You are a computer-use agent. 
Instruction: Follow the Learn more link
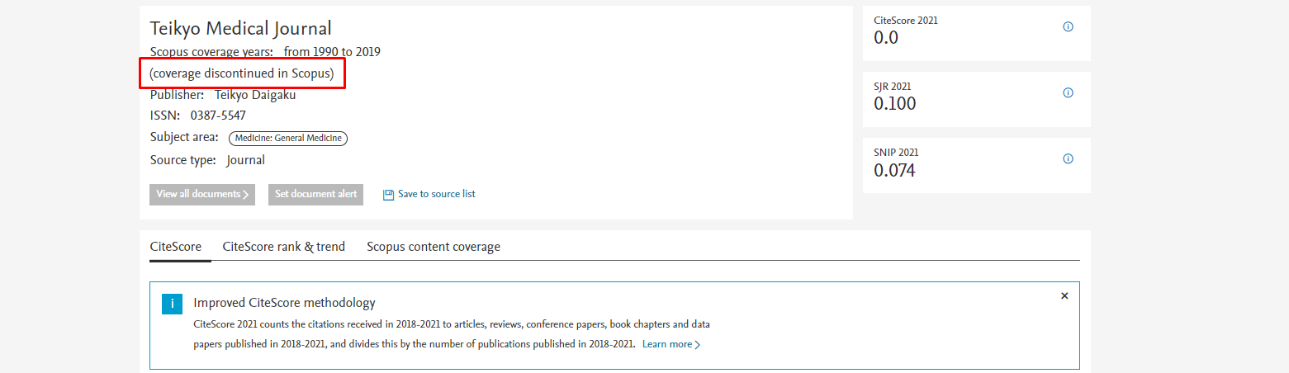coord(671,344)
